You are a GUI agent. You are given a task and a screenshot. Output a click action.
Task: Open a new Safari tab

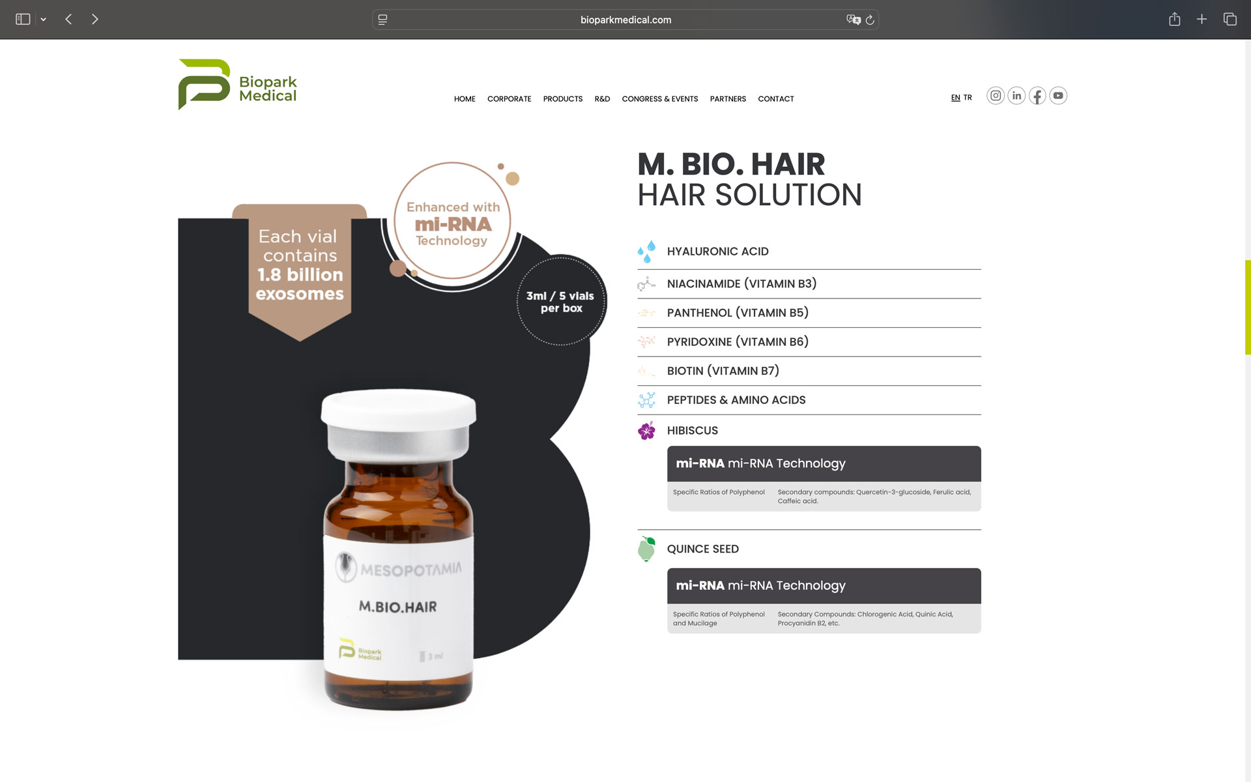tap(1201, 20)
